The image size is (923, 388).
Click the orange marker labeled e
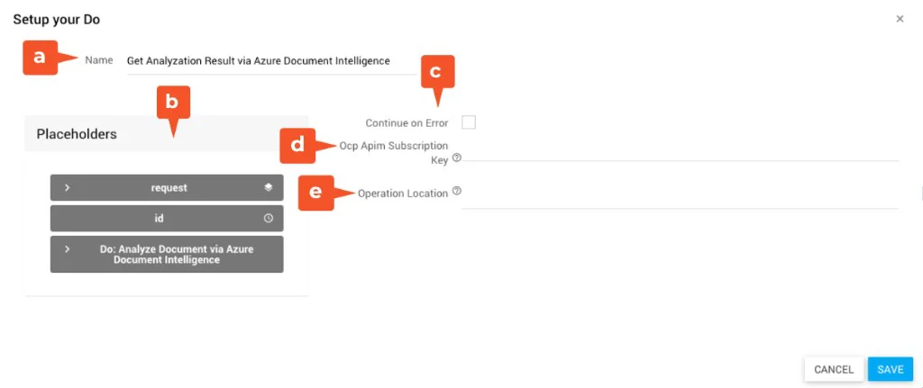[315, 193]
